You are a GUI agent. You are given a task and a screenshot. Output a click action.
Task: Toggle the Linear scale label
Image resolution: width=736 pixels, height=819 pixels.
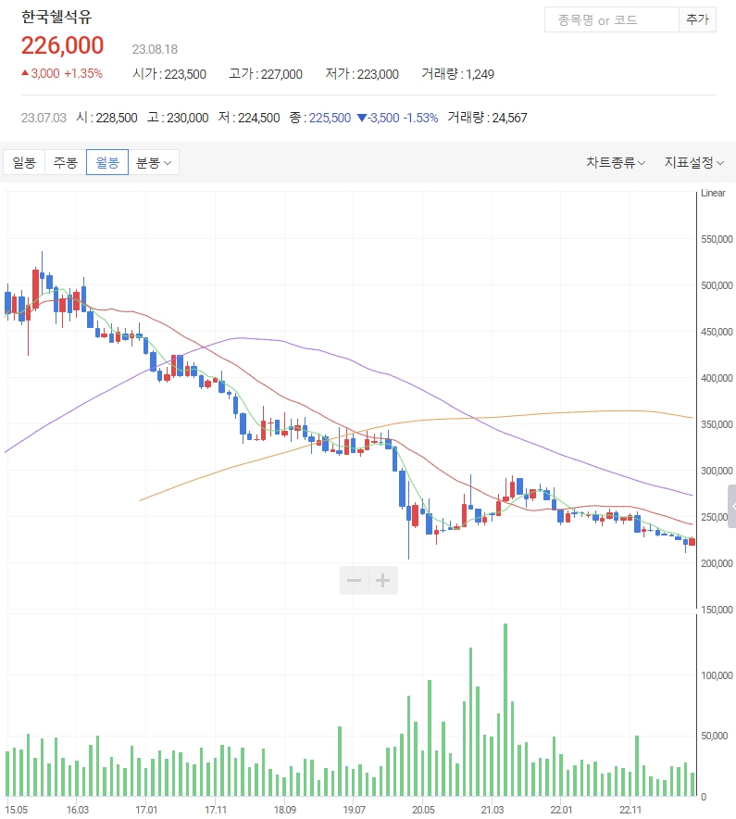713,193
